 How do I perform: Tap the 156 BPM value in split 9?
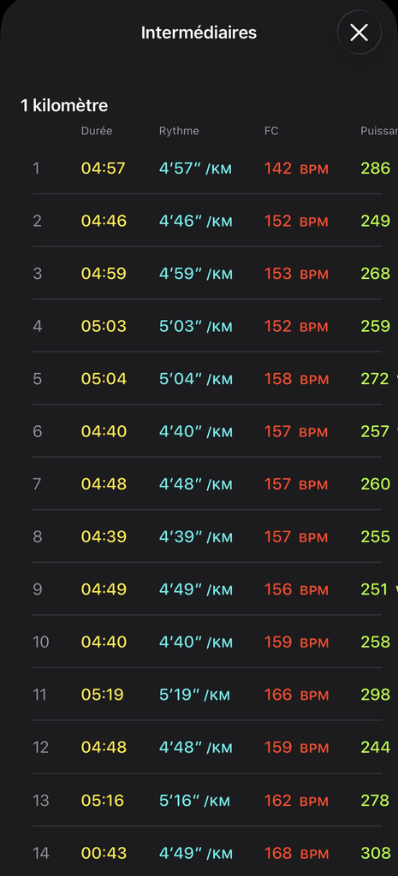coord(296,589)
